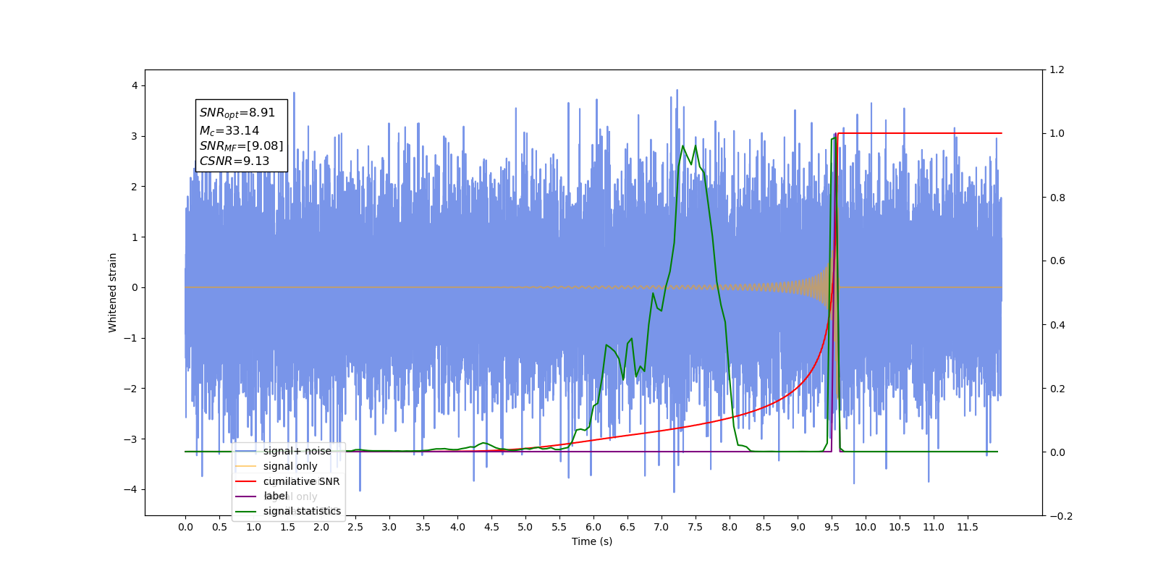
Task: Click the left axis tick labeled 0
Action: pyautogui.click(x=135, y=287)
